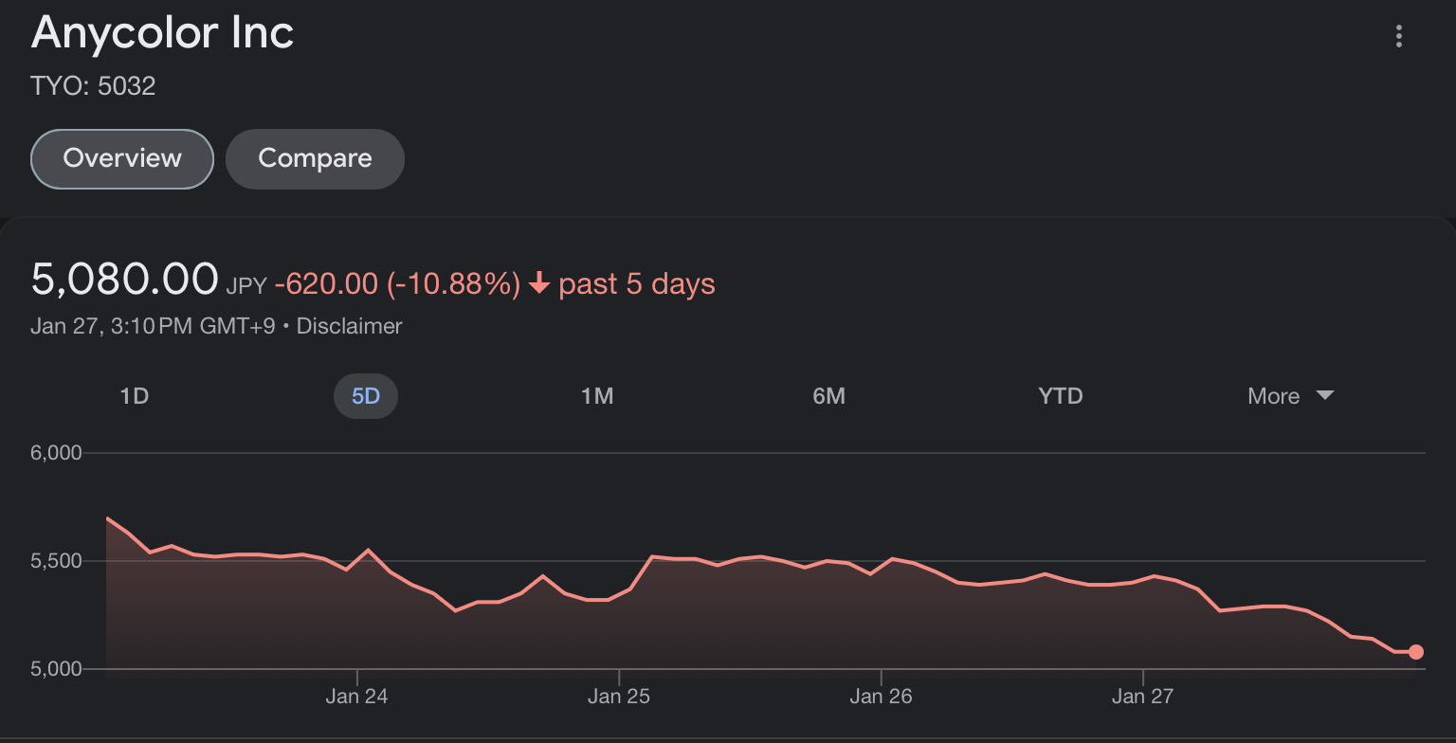Click the down arrow change indicator
The width and height of the screenshot is (1456, 743).
click(539, 283)
